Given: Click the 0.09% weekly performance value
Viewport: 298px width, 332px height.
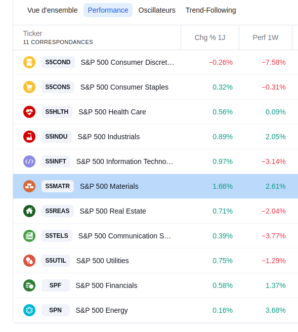Looking at the screenshot, I should click(x=276, y=112).
